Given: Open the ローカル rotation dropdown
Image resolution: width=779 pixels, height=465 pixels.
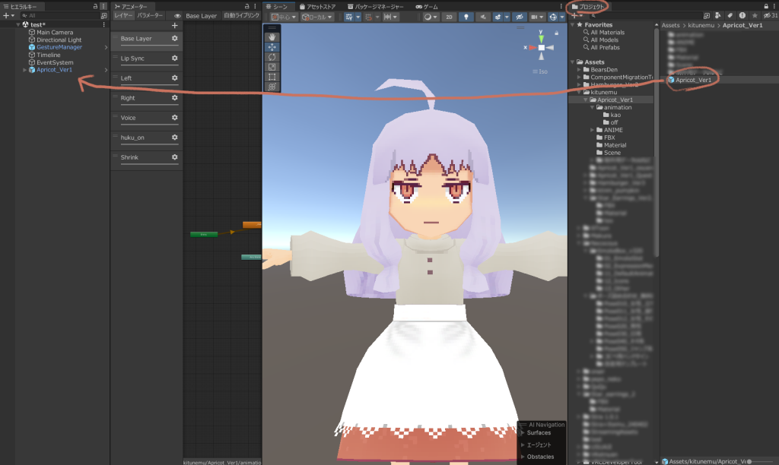Looking at the screenshot, I should pyautogui.click(x=317, y=16).
